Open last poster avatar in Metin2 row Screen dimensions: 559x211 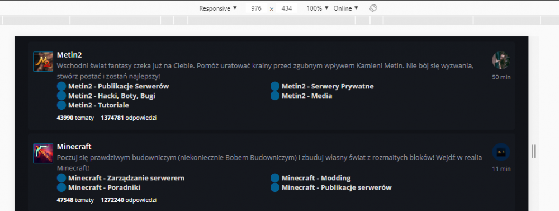click(501, 60)
